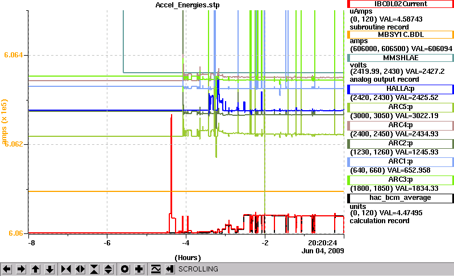The height and width of the screenshot is (276, 454).
Task: Click the waveform graph refresh icon
Action: tap(156, 269)
